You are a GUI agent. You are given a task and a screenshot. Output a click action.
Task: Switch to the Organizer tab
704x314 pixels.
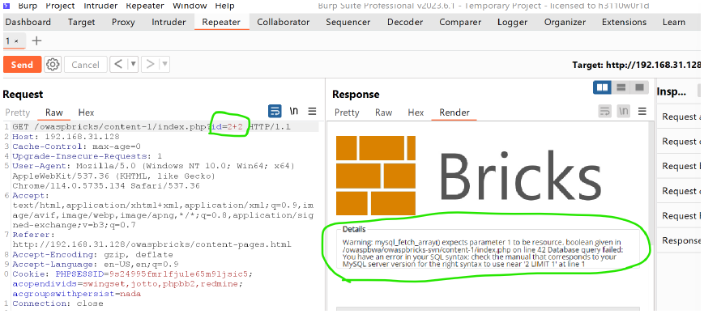pos(565,22)
